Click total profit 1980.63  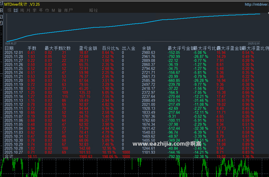point(86,156)
